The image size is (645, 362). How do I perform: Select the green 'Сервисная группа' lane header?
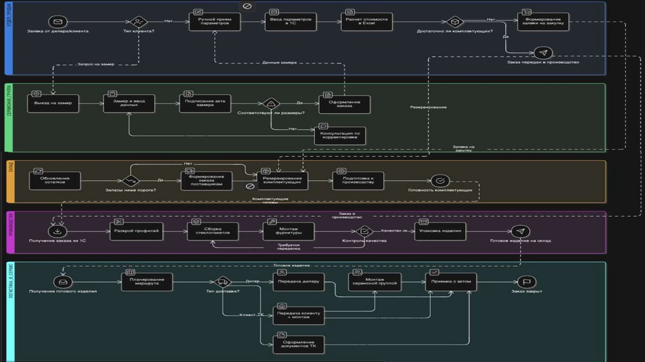pyautogui.click(x=9, y=118)
